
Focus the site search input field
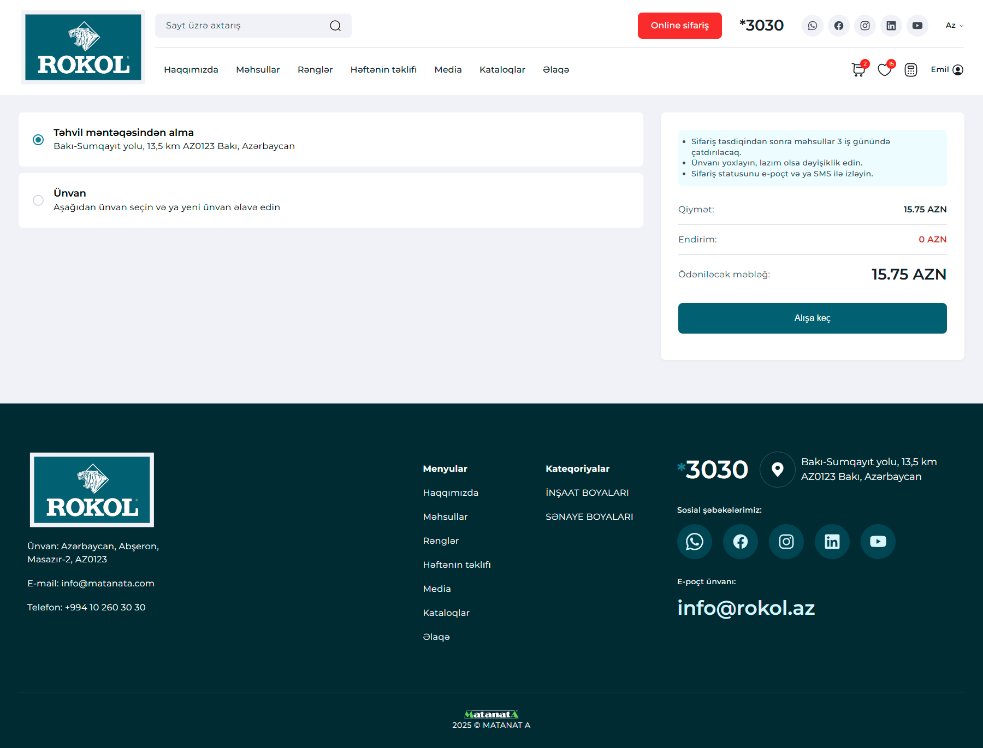(x=243, y=26)
